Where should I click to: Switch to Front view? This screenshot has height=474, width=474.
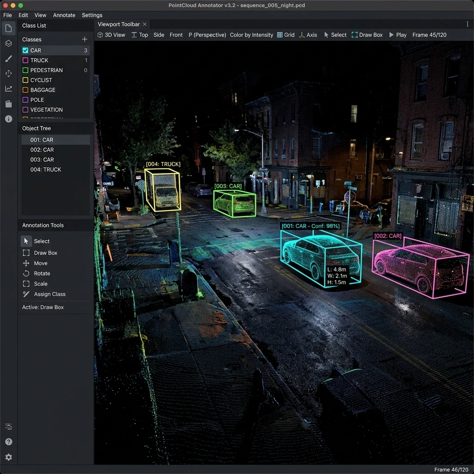pyautogui.click(x=176, y=35)
